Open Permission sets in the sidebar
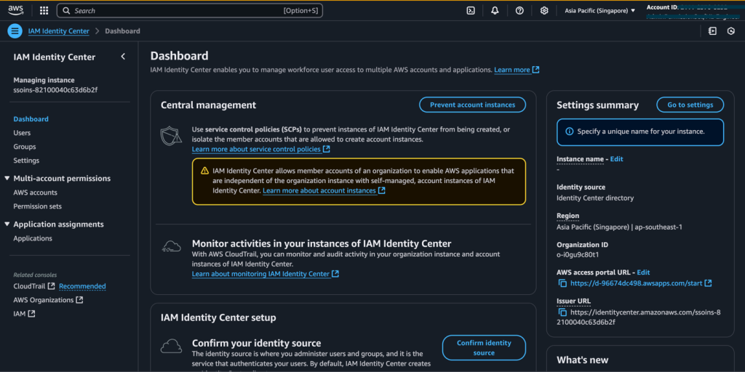The height and width of the screenshot is (372, 745). [x=38, y=206]
